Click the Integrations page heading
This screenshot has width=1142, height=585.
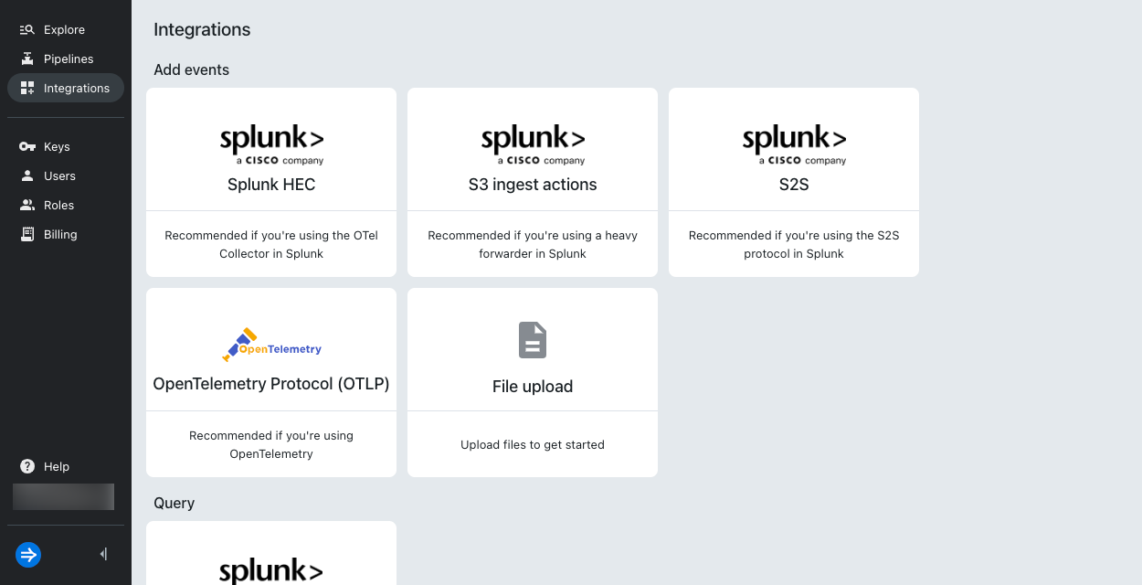tap(202, 29)
